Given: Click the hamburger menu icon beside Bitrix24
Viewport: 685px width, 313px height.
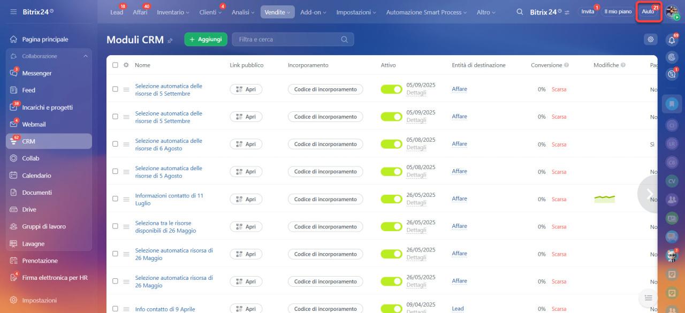Looking at the screenshot, I should (x=13, y=12).
